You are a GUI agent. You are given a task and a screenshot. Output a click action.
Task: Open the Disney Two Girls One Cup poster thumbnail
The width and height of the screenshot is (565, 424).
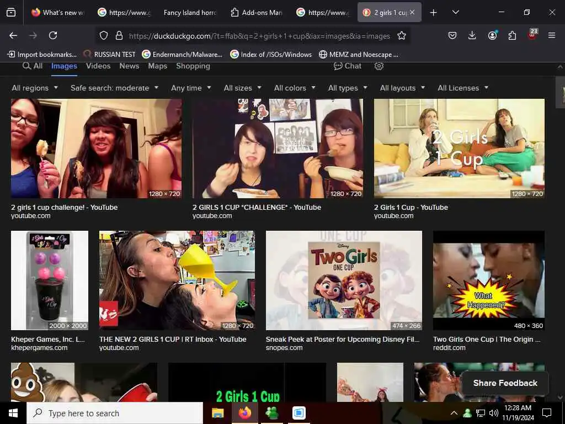click(x=344, y=280)
